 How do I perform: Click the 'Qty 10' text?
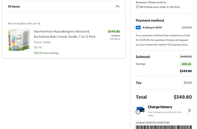point(38,47)
